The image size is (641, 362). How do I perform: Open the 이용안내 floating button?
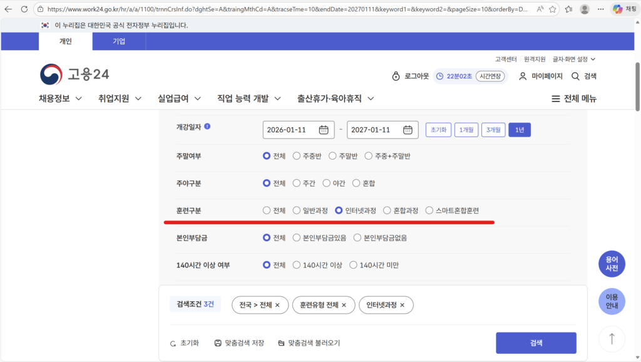point(612,301)
